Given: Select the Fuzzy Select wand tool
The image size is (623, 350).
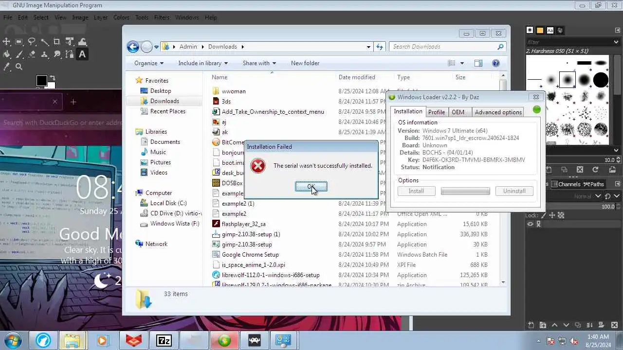Looking at the screenshot, I should pyautogui.click(x=44, y=42).
